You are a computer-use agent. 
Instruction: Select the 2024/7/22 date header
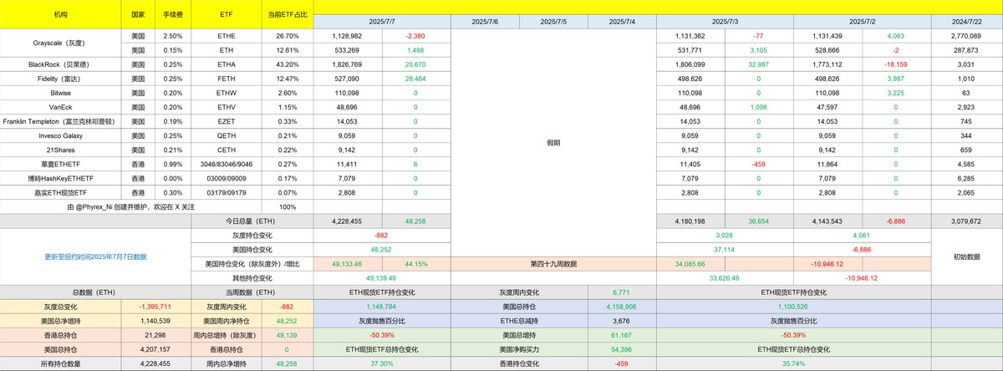click(x=966, y=22)
